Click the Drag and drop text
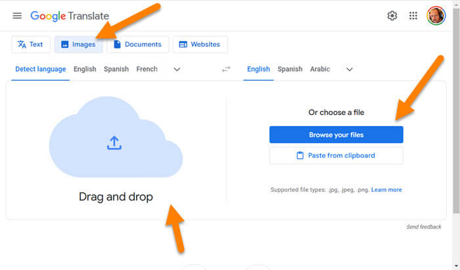The width and height of the screenshot is (460, 270). pyautogui.click(x=116, y=196)
